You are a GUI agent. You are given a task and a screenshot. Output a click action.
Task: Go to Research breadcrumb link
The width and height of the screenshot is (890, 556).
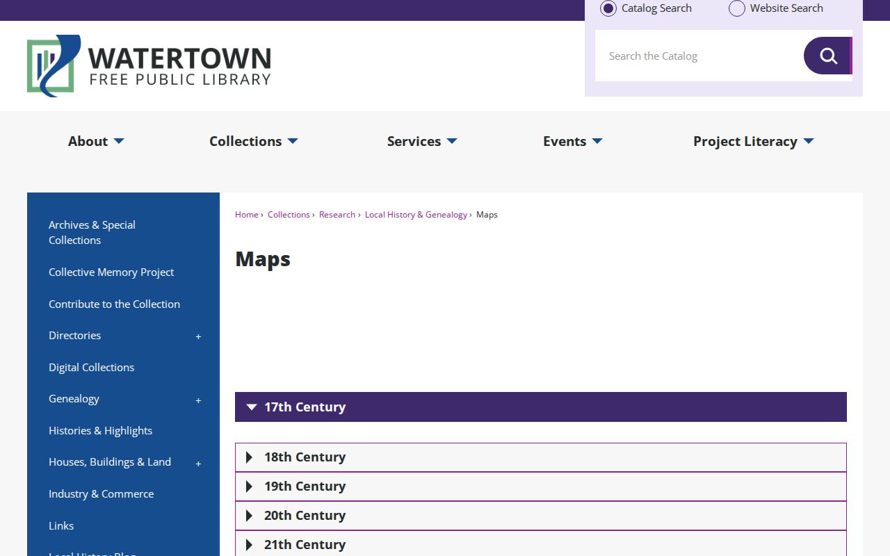coord(337,215)
